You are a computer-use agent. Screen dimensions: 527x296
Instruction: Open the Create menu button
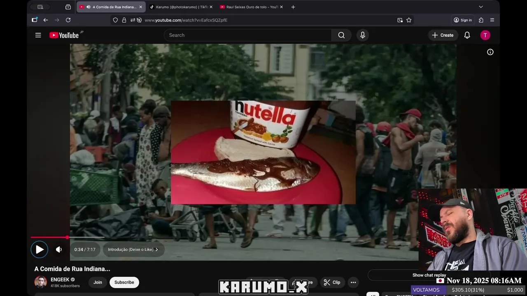443,35
